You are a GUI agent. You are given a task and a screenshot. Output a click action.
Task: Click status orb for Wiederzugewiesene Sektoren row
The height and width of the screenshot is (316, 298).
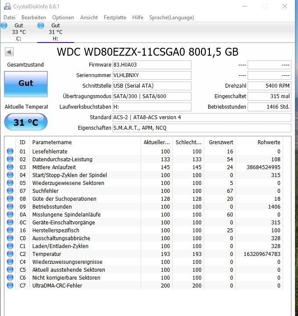click(10, 183)
